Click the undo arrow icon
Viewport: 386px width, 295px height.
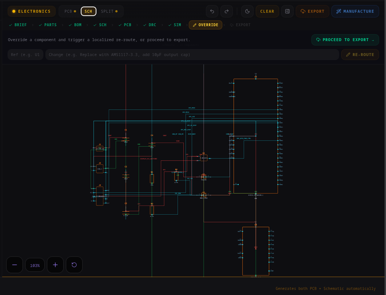coord(212,11)
